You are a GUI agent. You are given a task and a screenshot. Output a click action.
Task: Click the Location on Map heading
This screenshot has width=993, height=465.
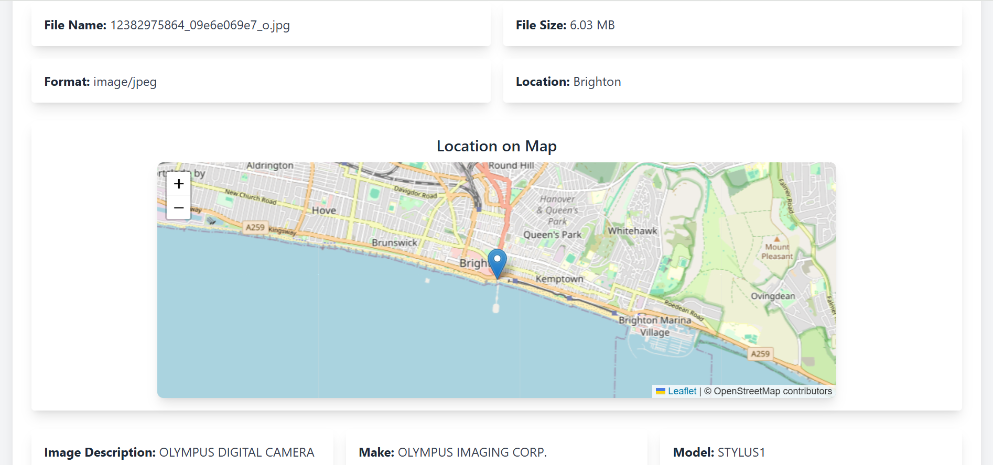pos(496,146)
